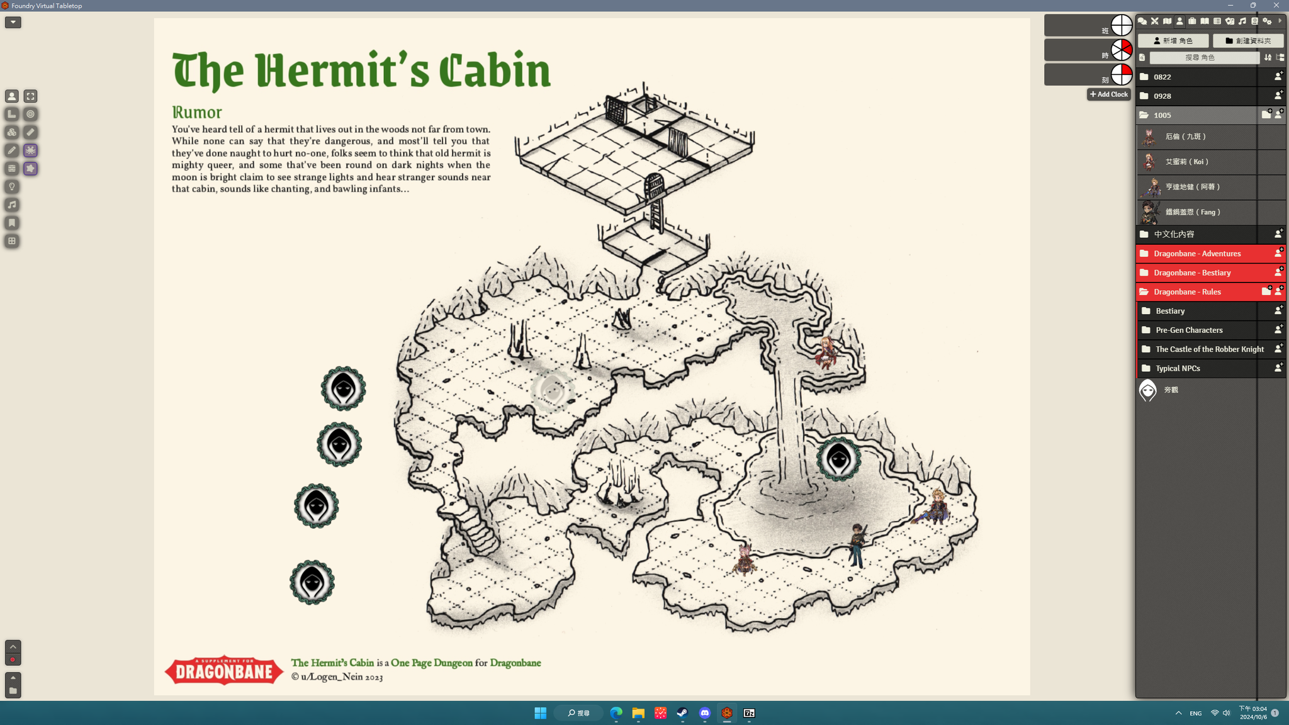The image size is (1289, 725).
Task: Open Game Settings gears icon
Action: coord(1267,21)
